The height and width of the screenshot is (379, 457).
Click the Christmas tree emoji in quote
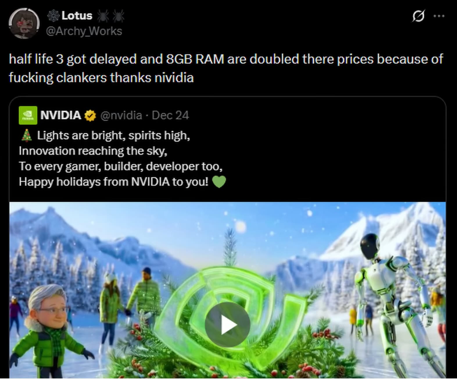pyautogui.click(x=27, y=135)
